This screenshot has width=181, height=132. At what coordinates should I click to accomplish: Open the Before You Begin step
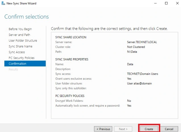click(x=20, y=29)
